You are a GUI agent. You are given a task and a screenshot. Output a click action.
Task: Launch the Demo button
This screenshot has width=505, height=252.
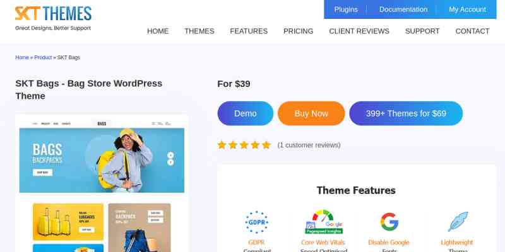246,113
